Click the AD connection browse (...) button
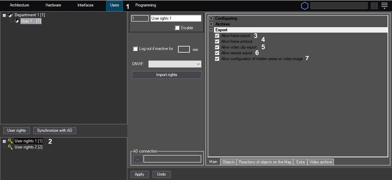Screen dimensions: 392x180 click(x=137, y=159)
